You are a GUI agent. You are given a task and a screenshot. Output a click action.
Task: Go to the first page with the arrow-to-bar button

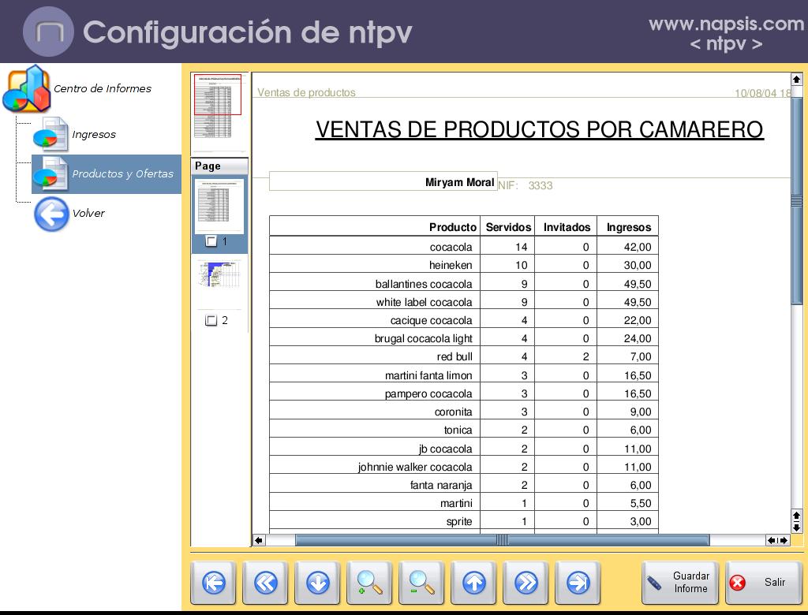[213, 583]
